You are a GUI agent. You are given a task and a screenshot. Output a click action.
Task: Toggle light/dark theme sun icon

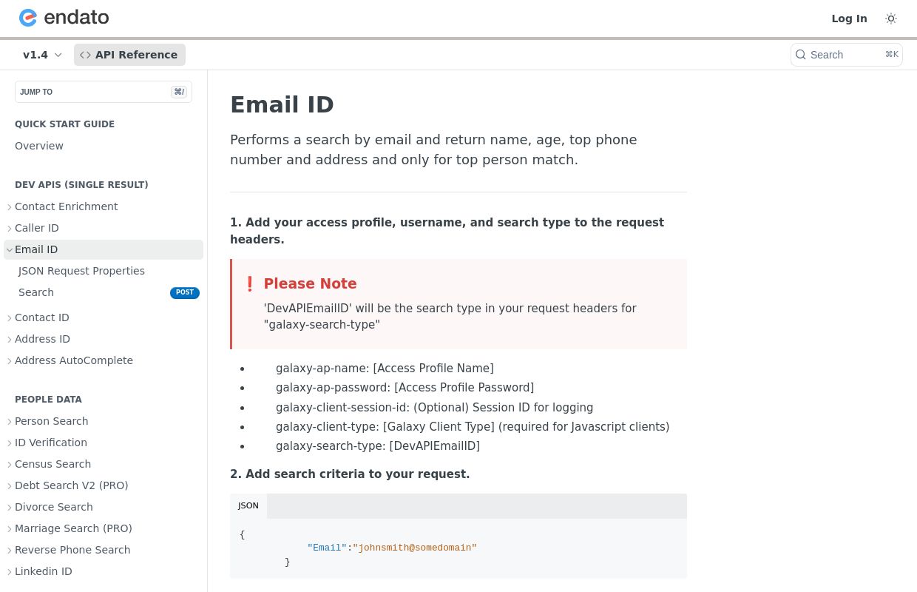pyautogui.click(x=891, y=18)
